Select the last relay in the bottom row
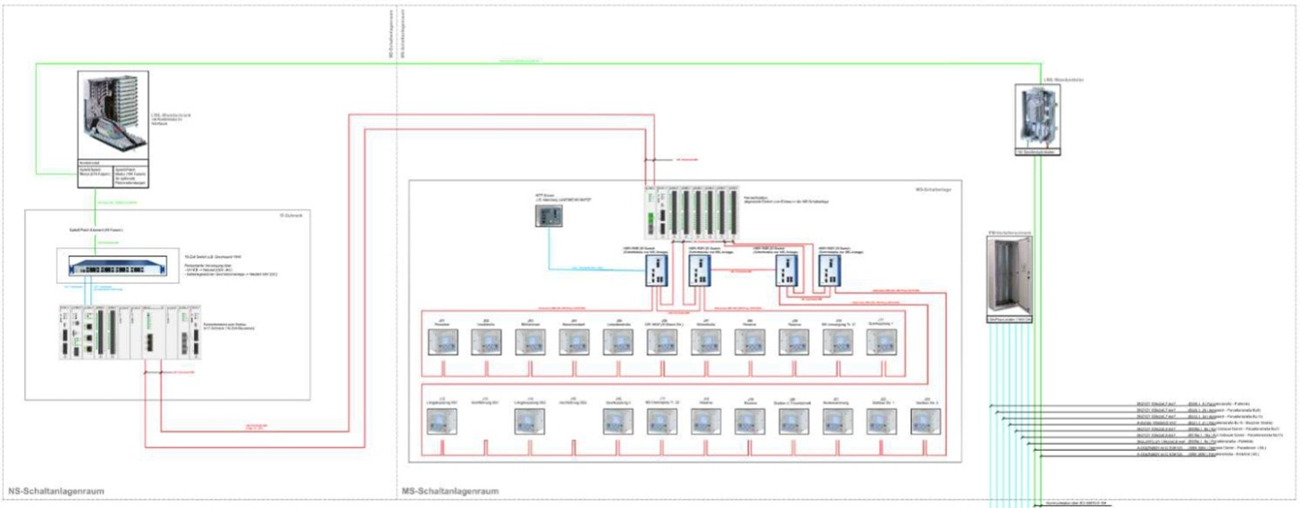Screen dimensions: 1300x508 tap(926, 421)
